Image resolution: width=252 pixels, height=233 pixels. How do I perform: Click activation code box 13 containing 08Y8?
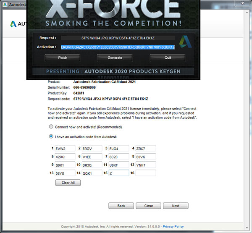click(65, 173)
